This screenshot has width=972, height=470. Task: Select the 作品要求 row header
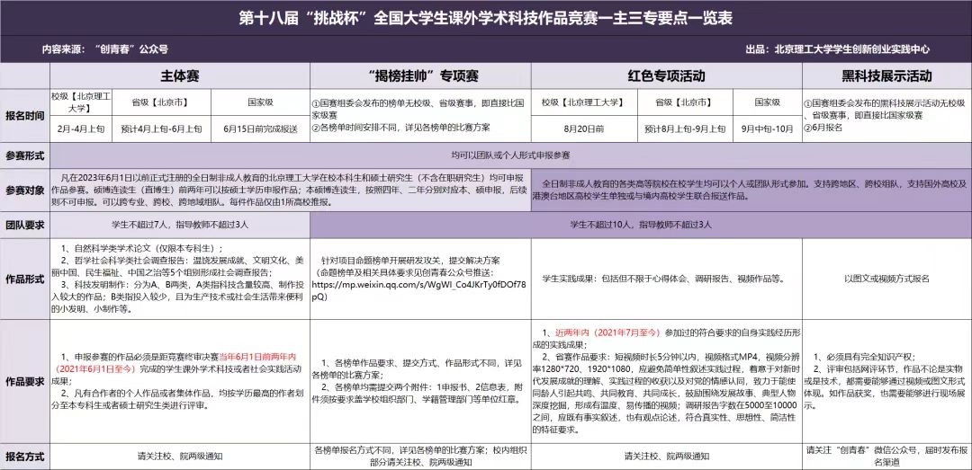(24, 380)
